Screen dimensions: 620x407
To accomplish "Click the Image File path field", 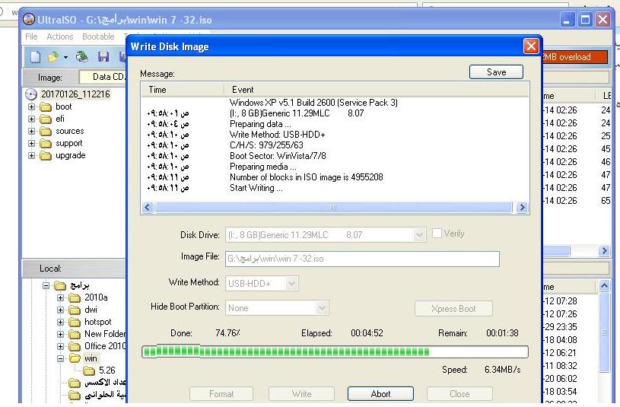I will (x=362, y=259).
